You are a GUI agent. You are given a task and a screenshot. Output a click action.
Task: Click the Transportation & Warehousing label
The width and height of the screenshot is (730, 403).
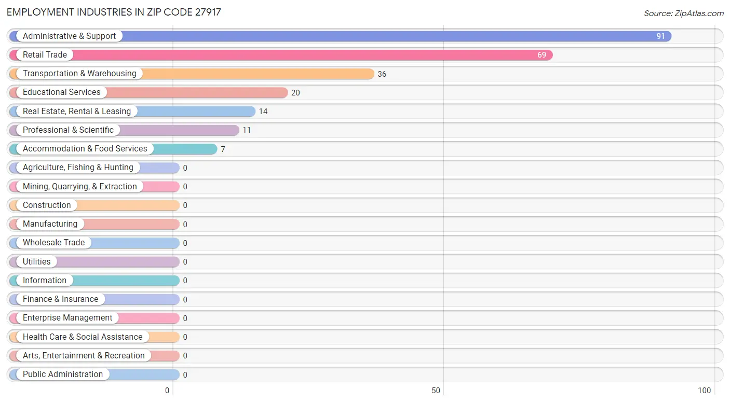79,73
